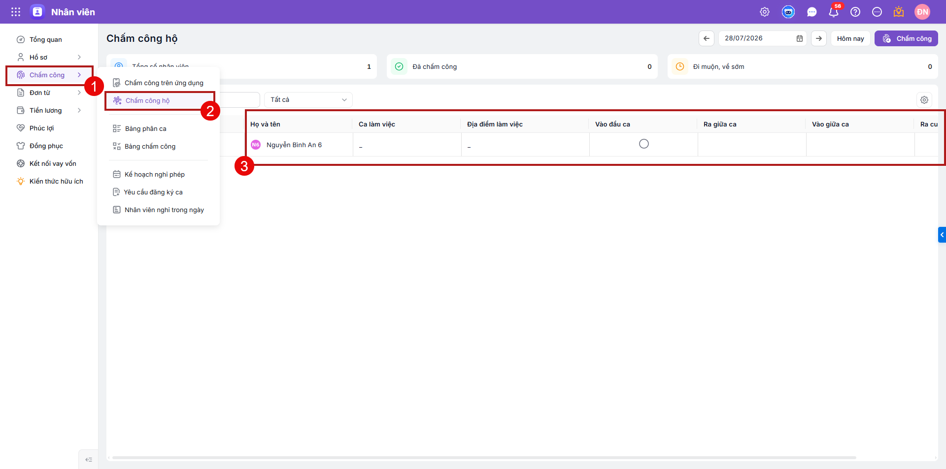This screenshot has height=469, width=946.
Task: Open the chatbot assistant icon
Action: click(x=788, y=12)
